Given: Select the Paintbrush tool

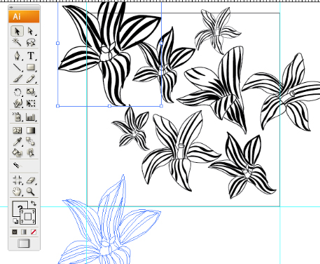Looking at the screenshot, I should 18,79.
